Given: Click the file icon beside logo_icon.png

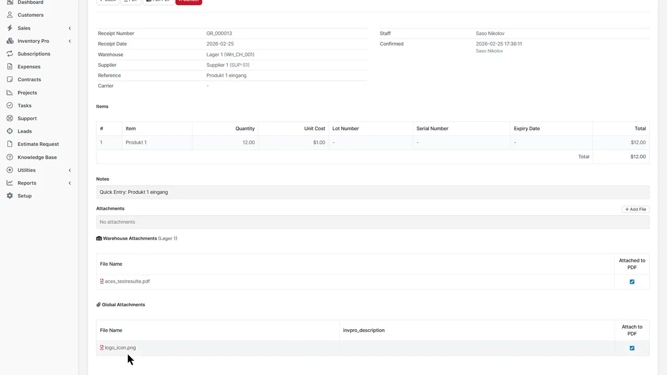Looking at the screenshot, I should point(102,347).
